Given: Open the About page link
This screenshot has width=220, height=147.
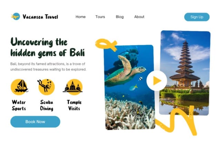Looking at the screenshot, I should tap(139, 17).
